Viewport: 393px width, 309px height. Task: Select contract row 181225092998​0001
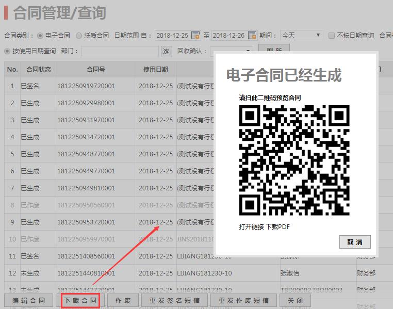point(86,103)
